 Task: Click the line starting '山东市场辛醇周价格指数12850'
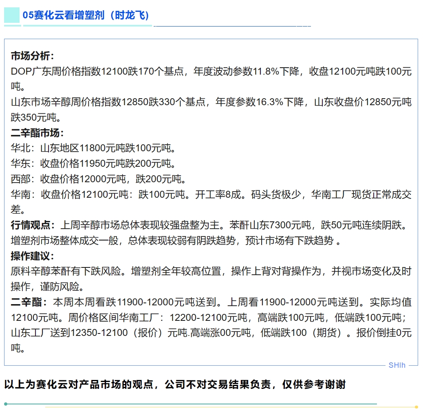click(211, 102)
